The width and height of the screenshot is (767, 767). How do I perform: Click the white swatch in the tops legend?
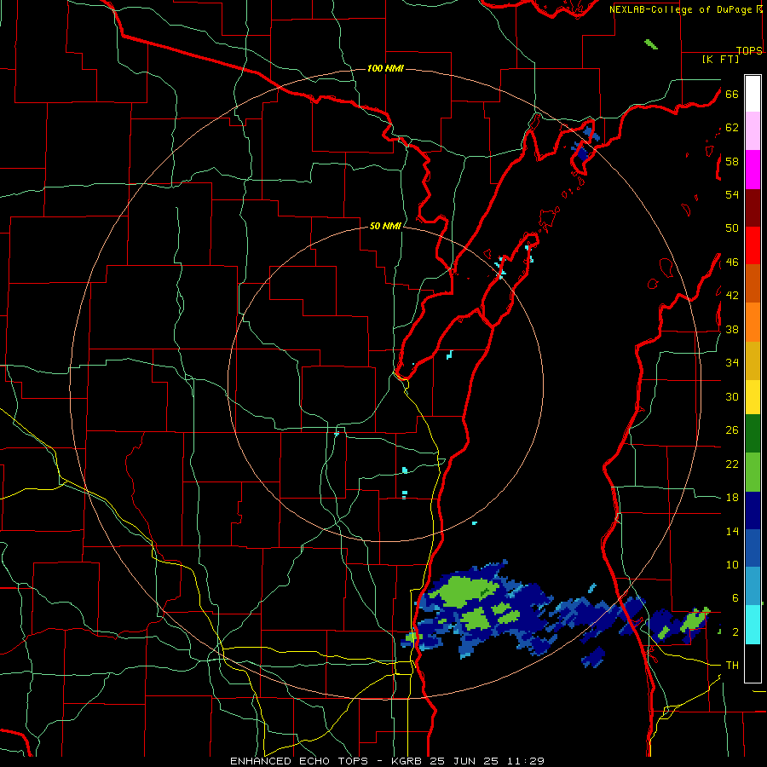753,94
